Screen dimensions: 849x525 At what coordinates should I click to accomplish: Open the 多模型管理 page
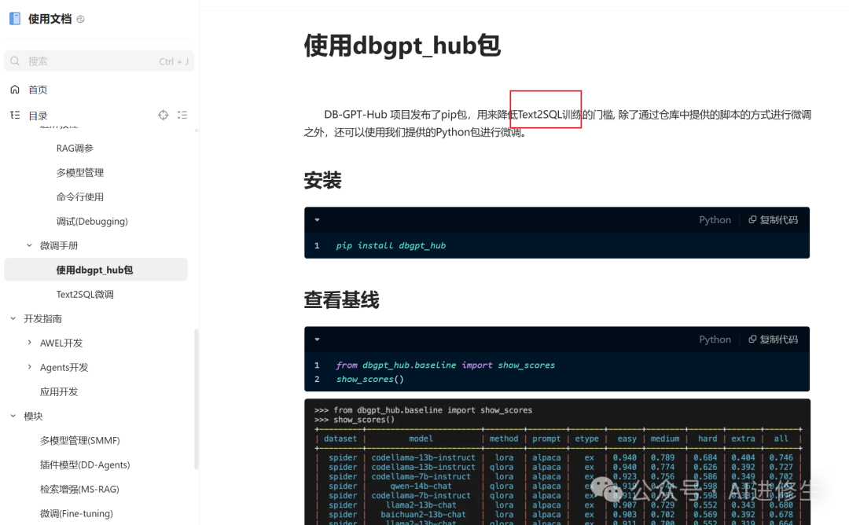coord(79,173)
